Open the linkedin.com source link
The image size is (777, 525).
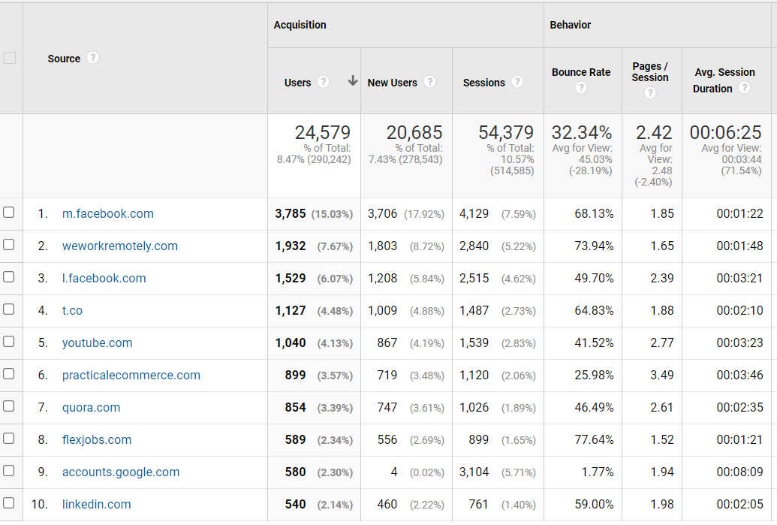coord(96,504)
